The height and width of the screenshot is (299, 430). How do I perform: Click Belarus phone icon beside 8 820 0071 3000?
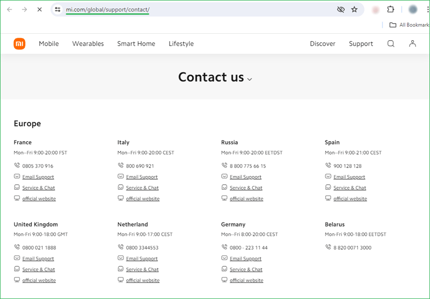click(x=328, y=247)
